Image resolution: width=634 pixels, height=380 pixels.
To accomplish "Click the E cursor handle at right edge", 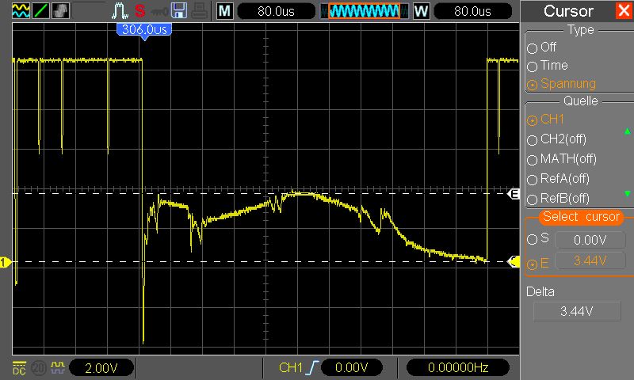I will tap(514, 194).
